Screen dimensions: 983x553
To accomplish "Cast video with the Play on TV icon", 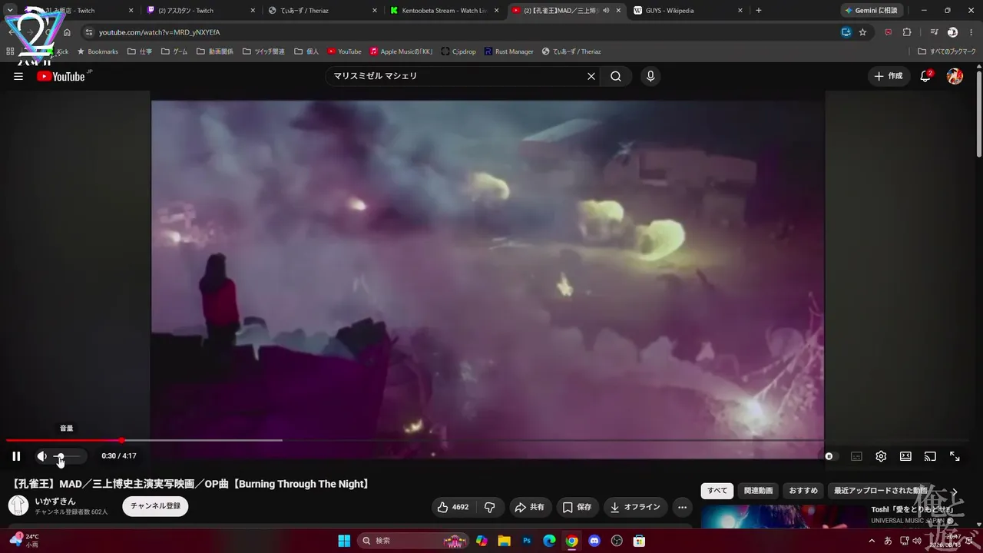I will coord(930,456).
